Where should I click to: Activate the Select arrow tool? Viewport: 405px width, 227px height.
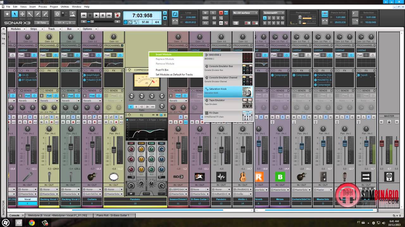click(15, 14)
